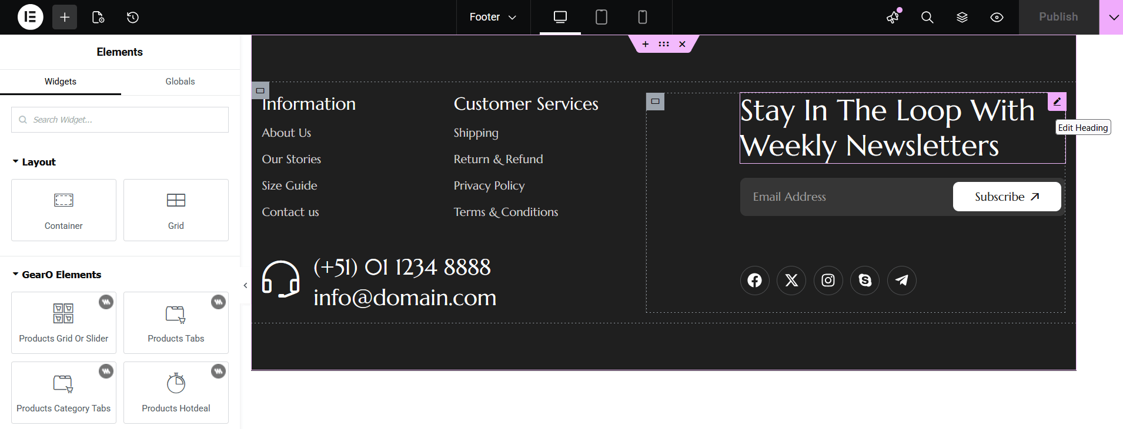The image size is (1123, 429).
Task: Switch to Mobile responsive view
Action: click(643, 17)
